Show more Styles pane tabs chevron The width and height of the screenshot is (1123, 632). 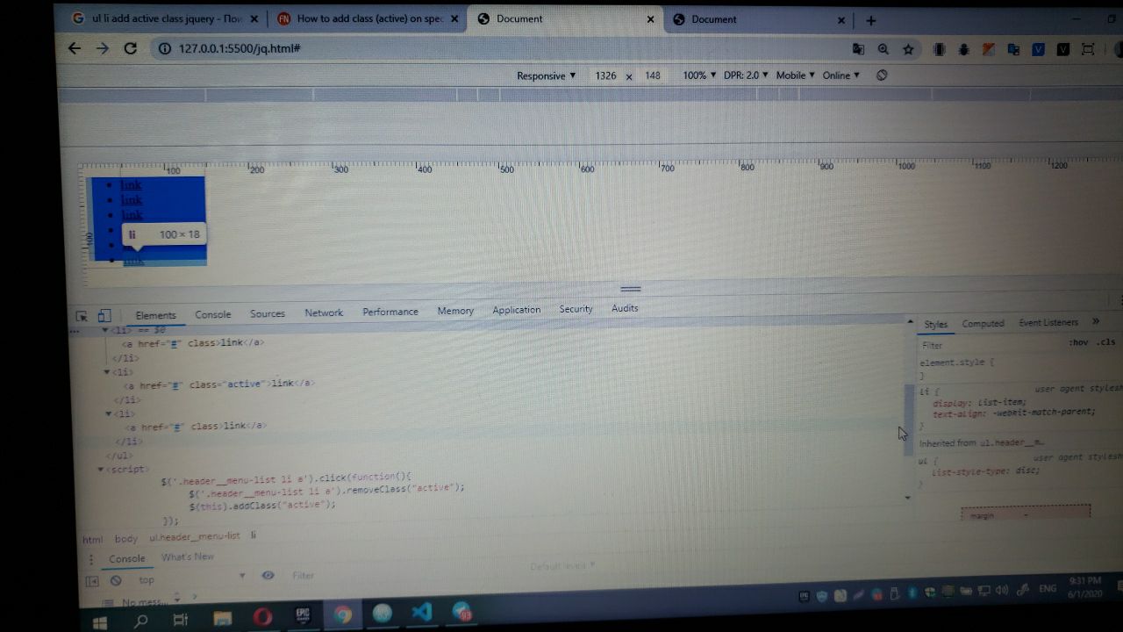click(1096, 322)
